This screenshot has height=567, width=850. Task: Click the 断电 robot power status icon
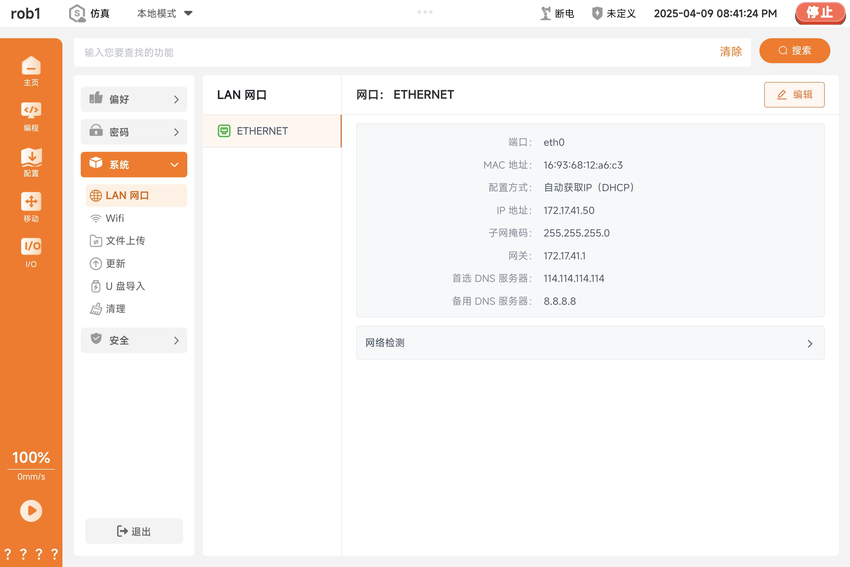(545, 13)
